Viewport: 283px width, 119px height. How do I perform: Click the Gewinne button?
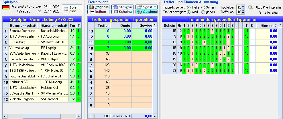(146, 12)
